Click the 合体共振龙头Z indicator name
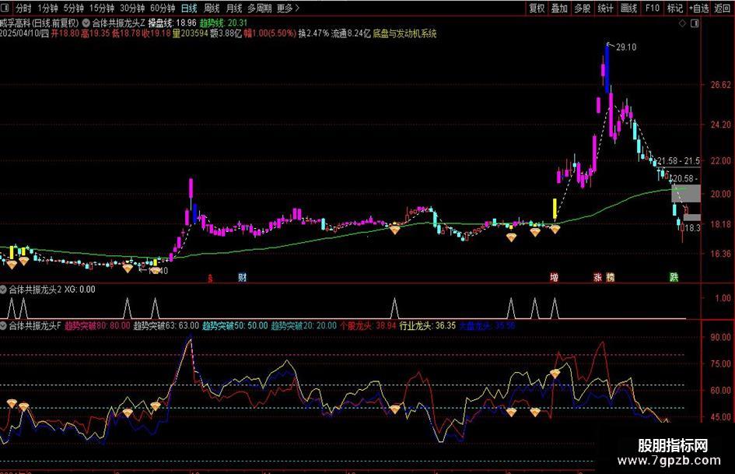The width and height of the screenshot is (735, 474). [x=118, y=23]
